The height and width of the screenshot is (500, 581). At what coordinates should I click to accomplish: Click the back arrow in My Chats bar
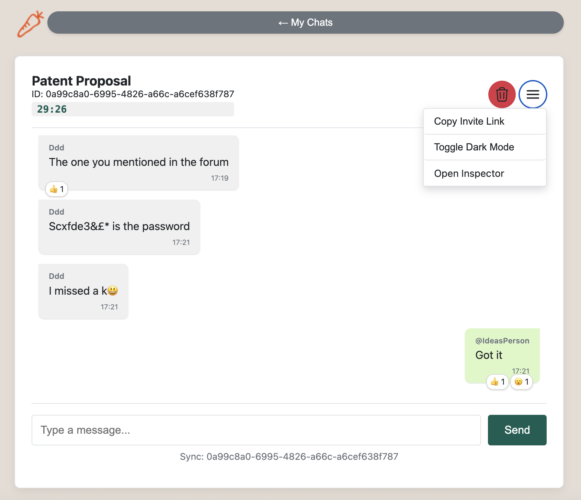(x=282, y=22)
